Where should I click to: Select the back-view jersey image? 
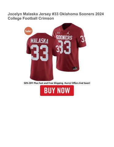pos(41,57)
